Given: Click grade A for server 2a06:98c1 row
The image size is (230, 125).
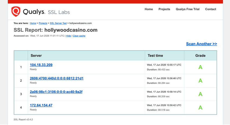Looking at the screenshot, I should point(200,94).
